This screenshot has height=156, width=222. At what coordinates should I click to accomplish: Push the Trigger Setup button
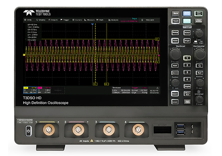tap(175, 32)
